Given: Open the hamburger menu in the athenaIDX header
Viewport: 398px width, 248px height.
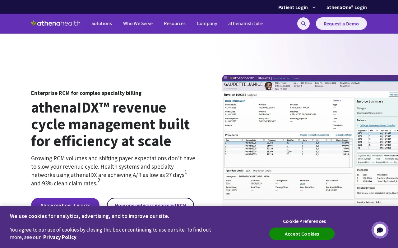Looking at the screenshot, I should tap(225, 78).
